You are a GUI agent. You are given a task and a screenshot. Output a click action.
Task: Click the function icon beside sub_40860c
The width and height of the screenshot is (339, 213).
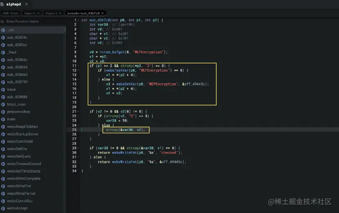[3, 60]
